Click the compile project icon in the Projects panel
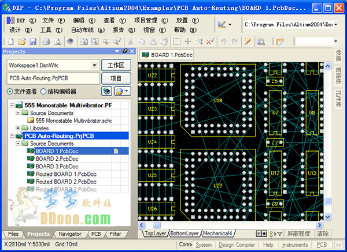The height and width of the screenshot is (252, 347). tap(107, 91)
